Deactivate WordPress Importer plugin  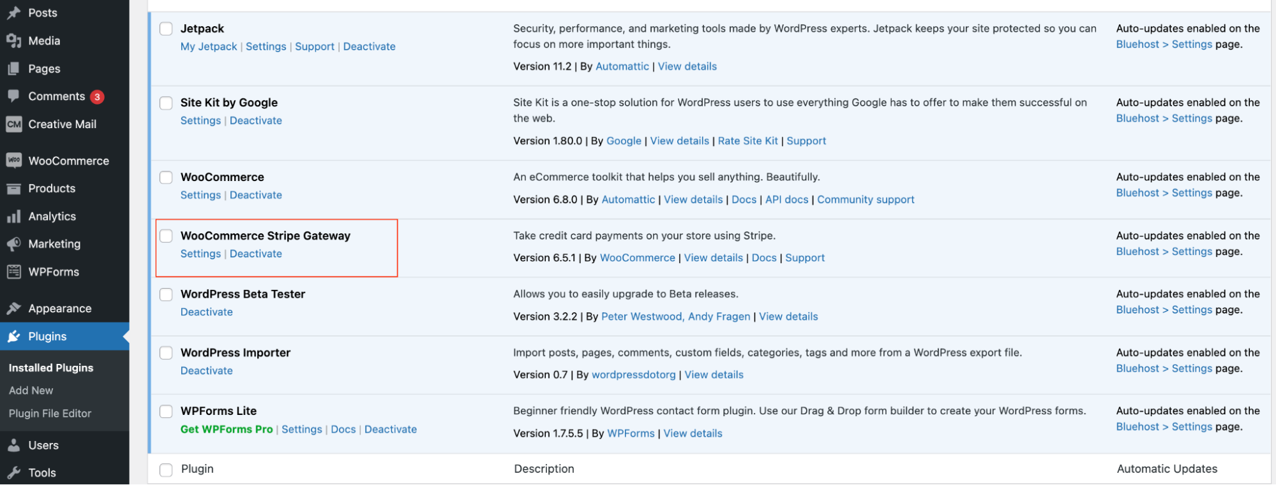click(x=207, y=371)
